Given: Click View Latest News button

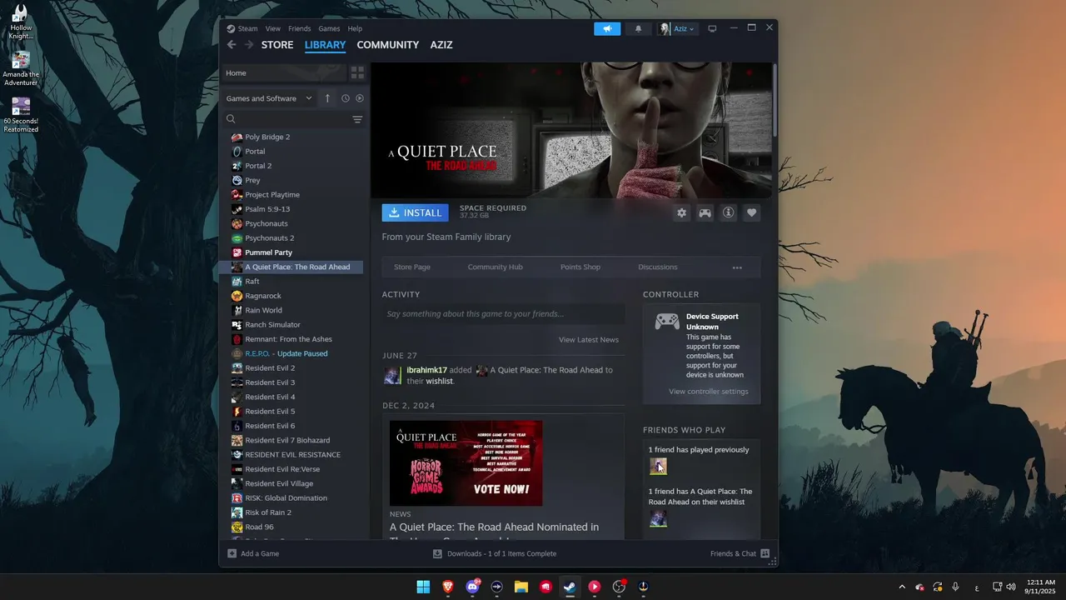Looking at the screenshot, I should click(589, 340).
